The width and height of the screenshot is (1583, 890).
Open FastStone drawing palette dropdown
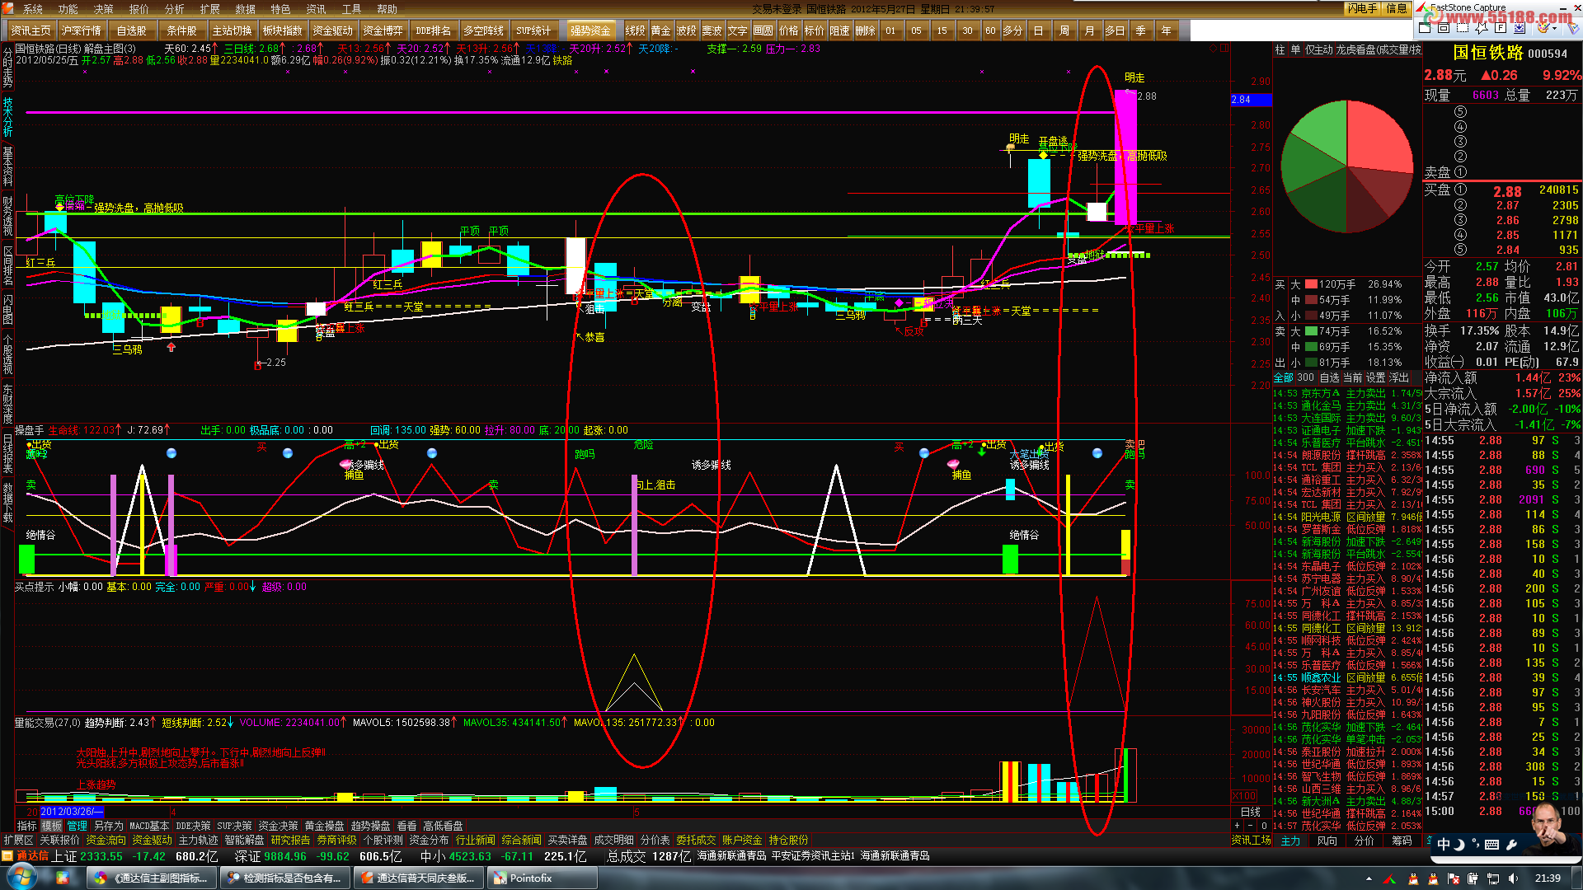pos(1554,28)
